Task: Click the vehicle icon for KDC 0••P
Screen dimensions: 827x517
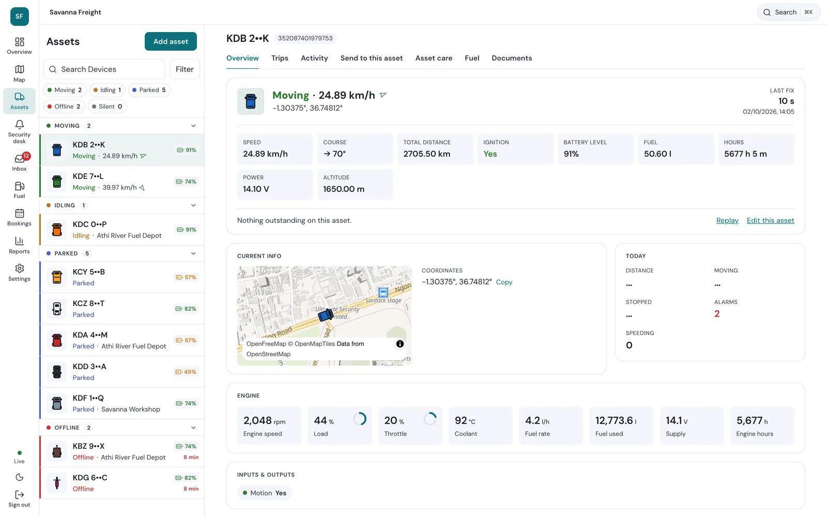Action: pyautogui.click(x=57, y=230)
